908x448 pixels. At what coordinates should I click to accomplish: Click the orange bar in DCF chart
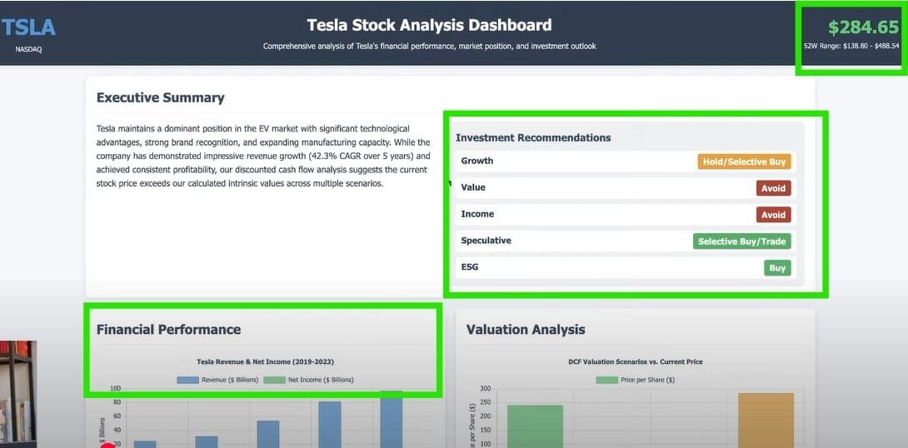[x=766, y=421]
